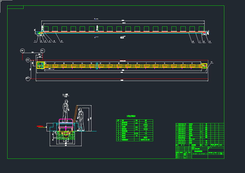
Task: Click station number 17 in plan view
Action: 55,63
